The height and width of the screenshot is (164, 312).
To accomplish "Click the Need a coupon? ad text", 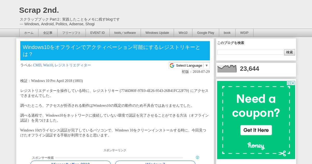I will pos(256,106).
